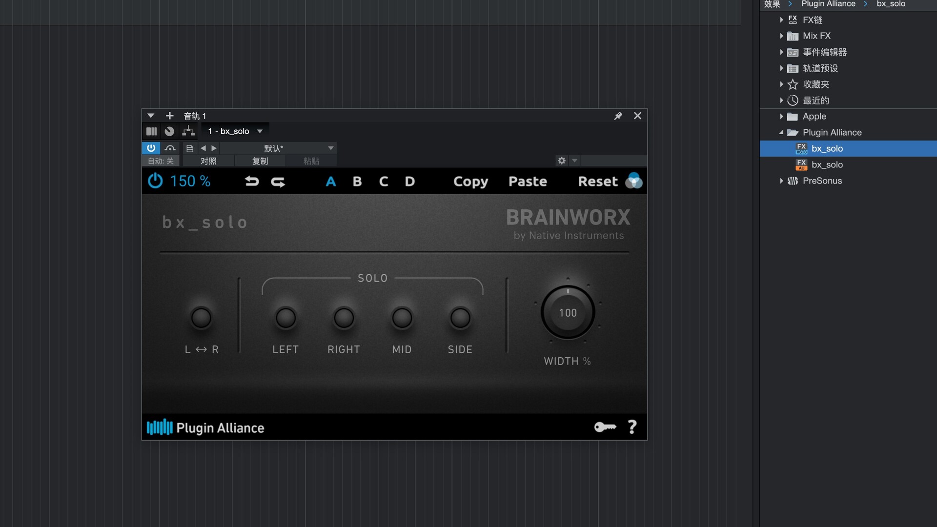This screenshot has height=527, width=937.
Task: Open dropdown arrow next to gear
Action: click(x=575, y=161)
